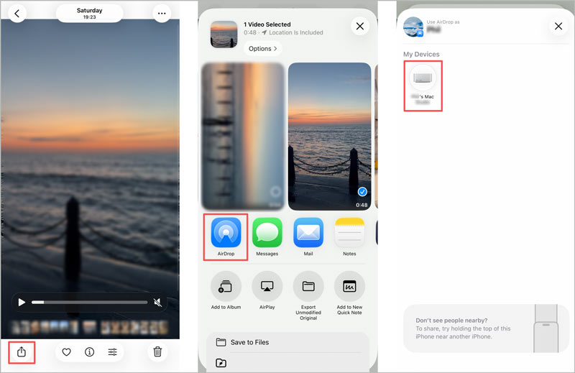Tap the share icon below the video

(22, 352)
